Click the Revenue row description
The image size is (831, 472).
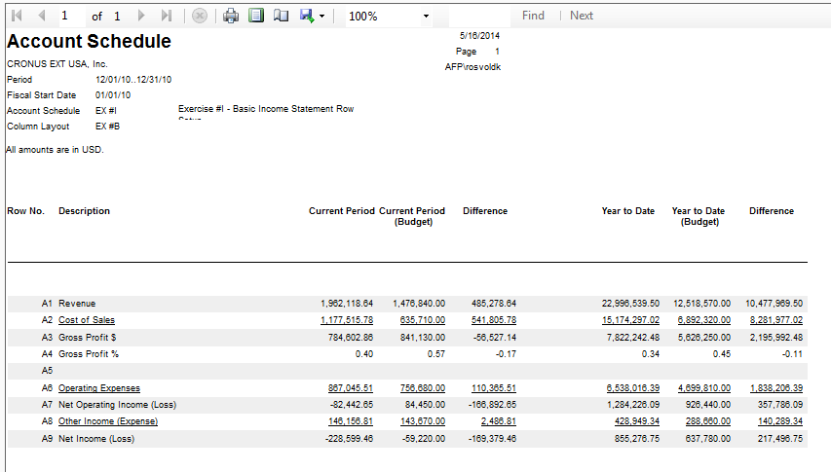(x=77, y=303)
